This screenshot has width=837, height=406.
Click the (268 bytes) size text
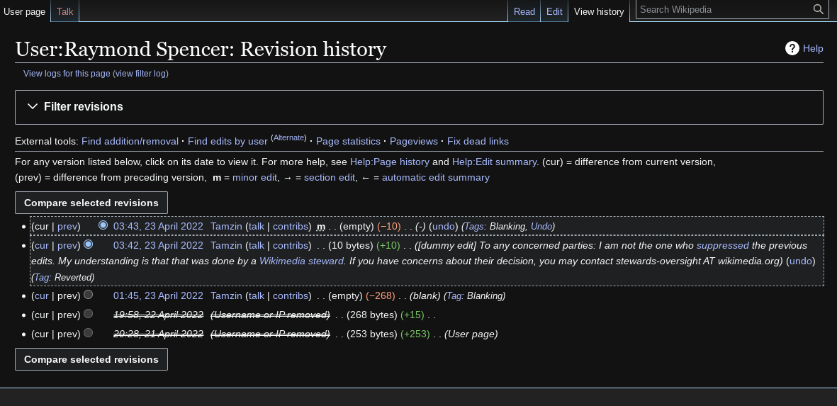[372, 315]
